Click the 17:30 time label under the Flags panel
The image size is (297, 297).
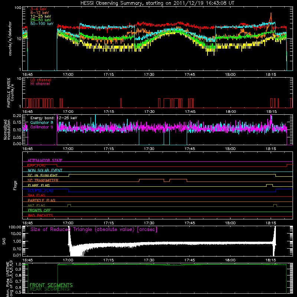point(149,223)
